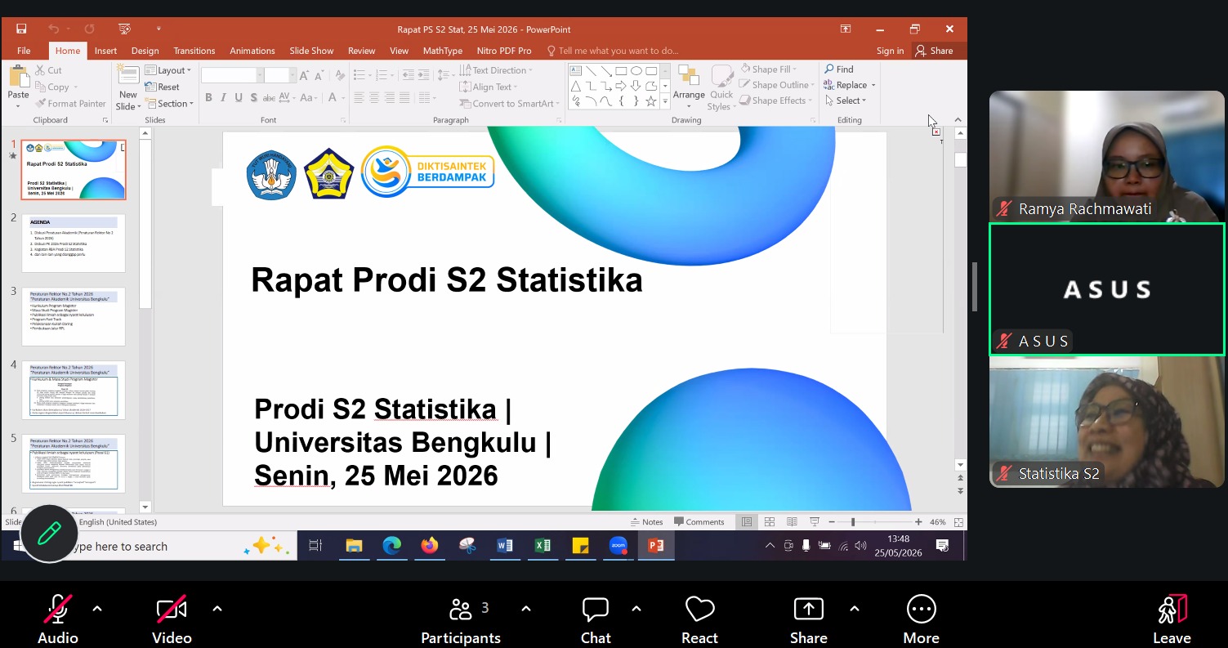Collapse the ribbon with the caret button
1228x648 pixels.
(958, 120)
